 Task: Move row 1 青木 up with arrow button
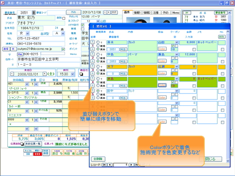(x=93, y=42)
